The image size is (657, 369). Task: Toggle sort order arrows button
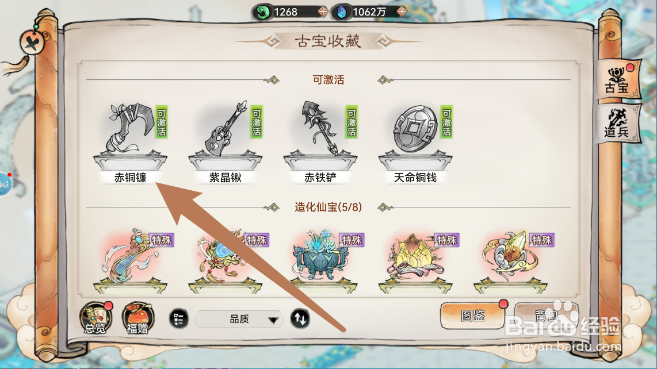[x=300, y=319]
